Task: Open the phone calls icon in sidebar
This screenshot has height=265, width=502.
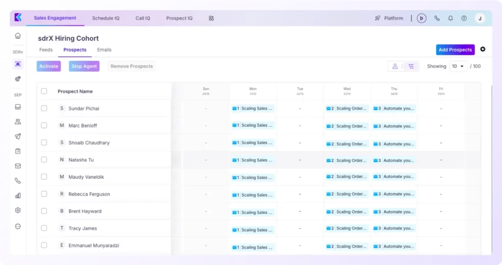Action: click(x=18, y=181)
